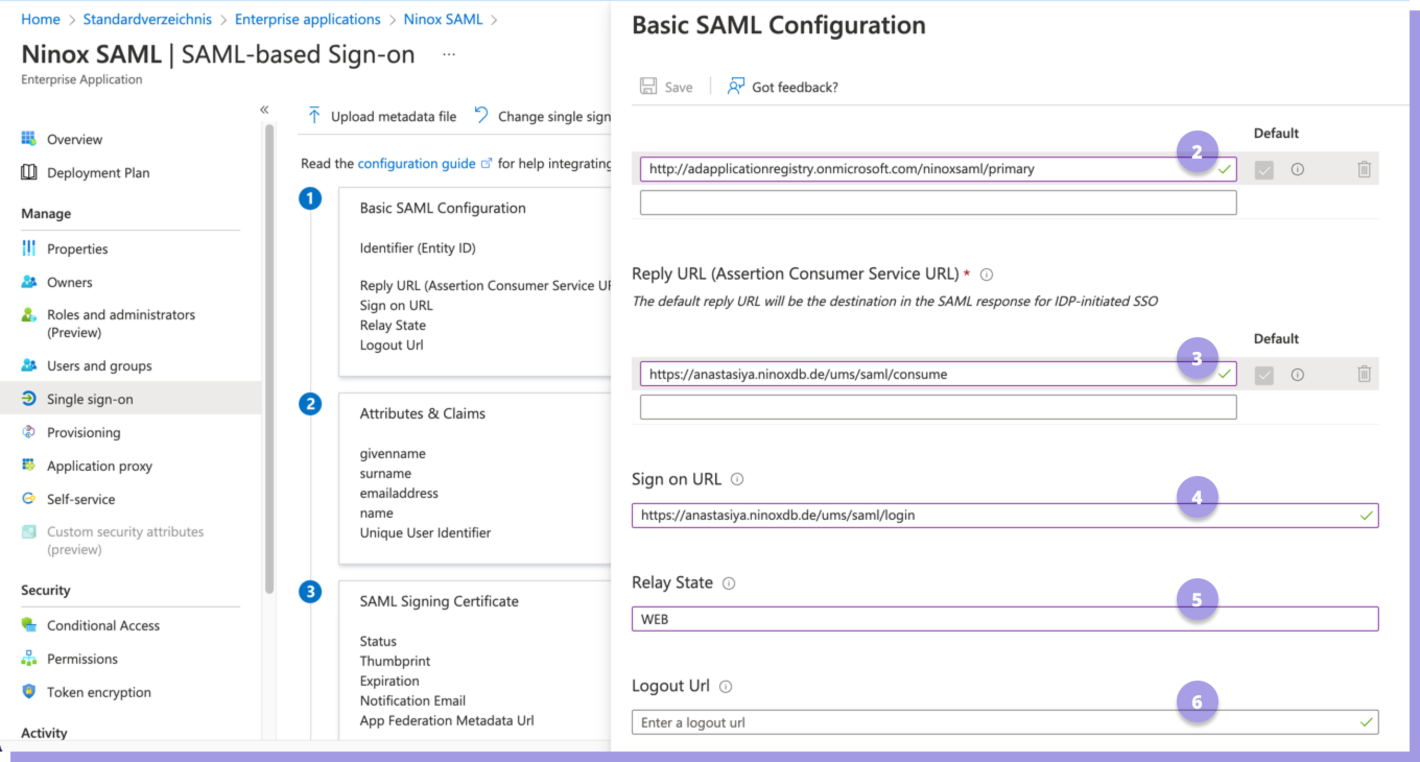Click Upload metadata file button text
The image size is (1420, 762).
point(394,116)
